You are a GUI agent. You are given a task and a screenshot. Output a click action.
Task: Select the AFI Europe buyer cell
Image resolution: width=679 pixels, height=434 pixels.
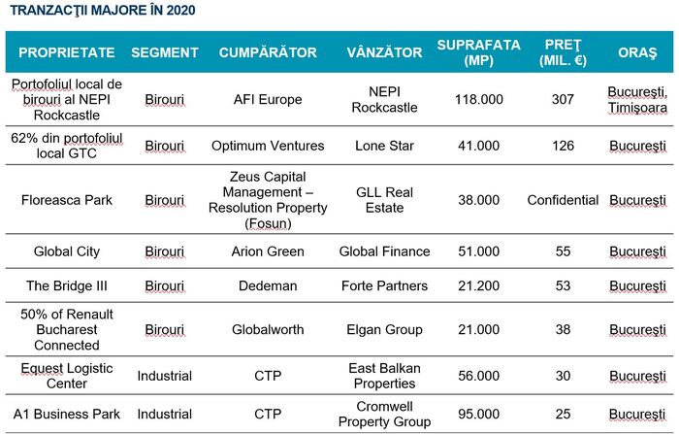tap(268, 99)
